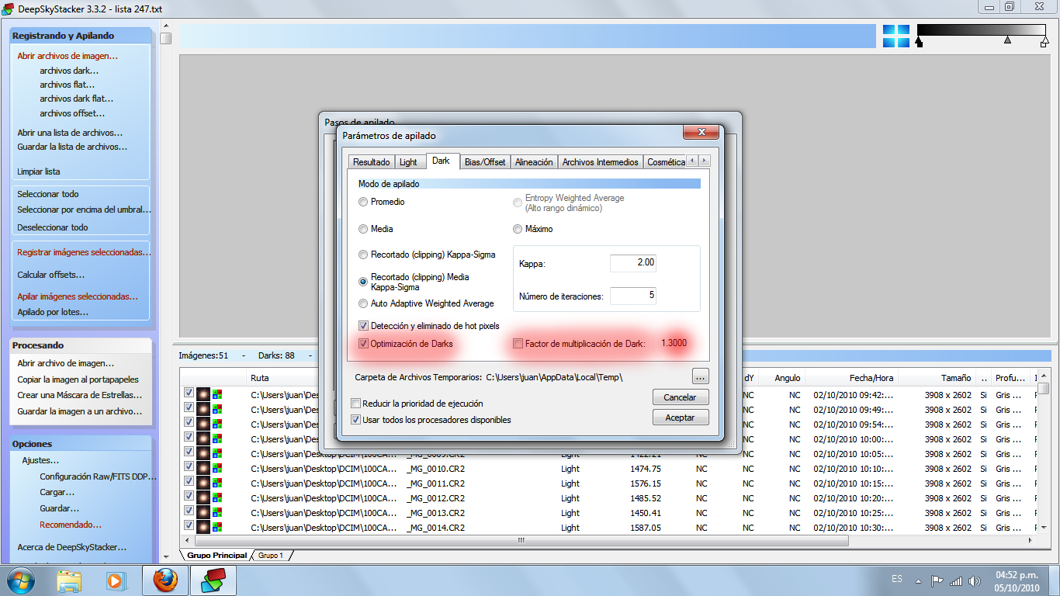The width and height of the screenshot is (1060, 596).
Task: Click the star thumbnail icon of _MG_0012.CR2 row
Action: point(204,498)
